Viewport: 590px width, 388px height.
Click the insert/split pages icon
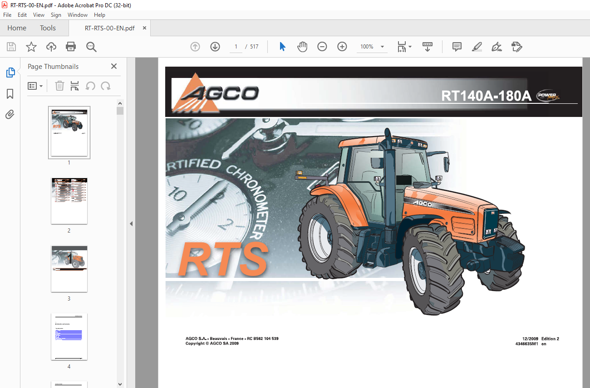[x=75, y=86]
